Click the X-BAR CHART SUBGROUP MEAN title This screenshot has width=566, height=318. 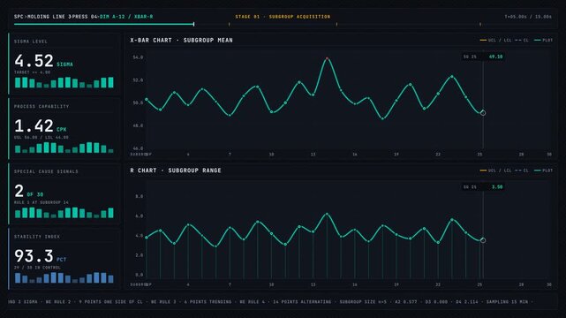tap(182, 40)
